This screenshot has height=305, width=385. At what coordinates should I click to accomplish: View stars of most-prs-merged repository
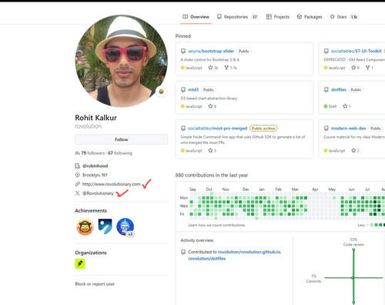click(x=212, y=151)
